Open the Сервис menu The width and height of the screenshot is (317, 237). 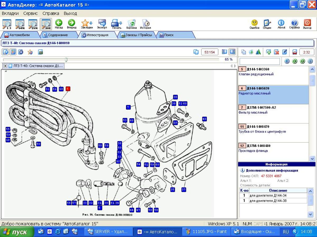pos(30,13)
